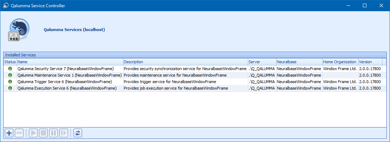Start the service with play button
Screen dimensions: 390x142
click(x=33, y=133)
